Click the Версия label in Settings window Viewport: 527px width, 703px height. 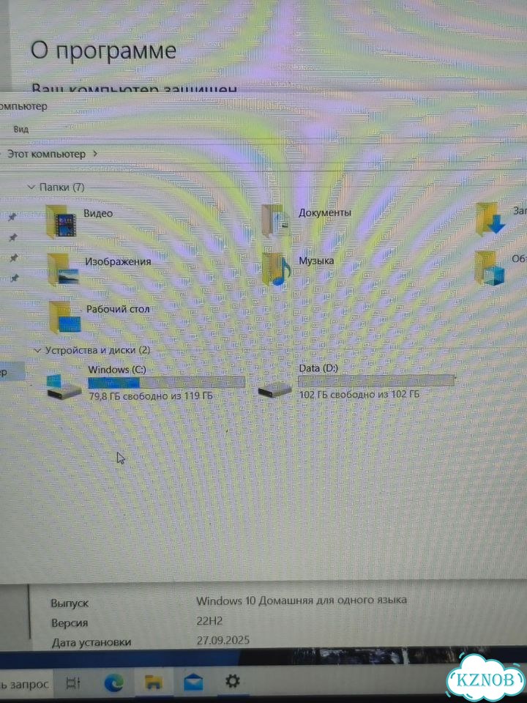(70, 623)
